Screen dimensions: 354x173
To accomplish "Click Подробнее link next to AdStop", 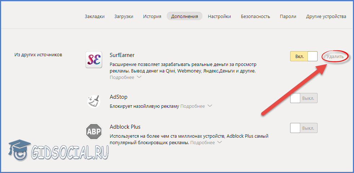I will (x=193, y=106).
